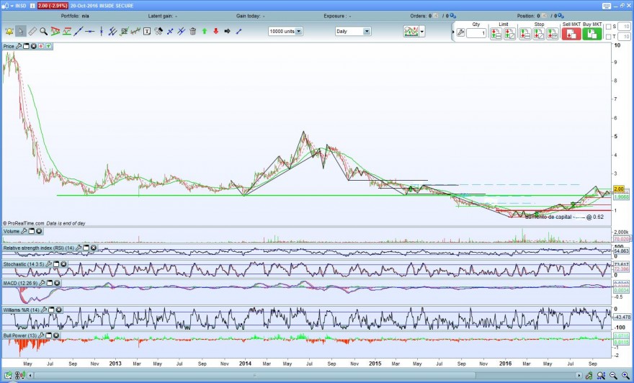
Task: Click the second Limit order button
Action: (510, 34)
